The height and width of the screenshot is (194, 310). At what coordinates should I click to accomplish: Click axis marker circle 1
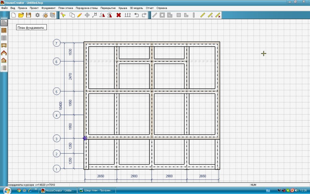pyautogui.click(x=56, y=169)
